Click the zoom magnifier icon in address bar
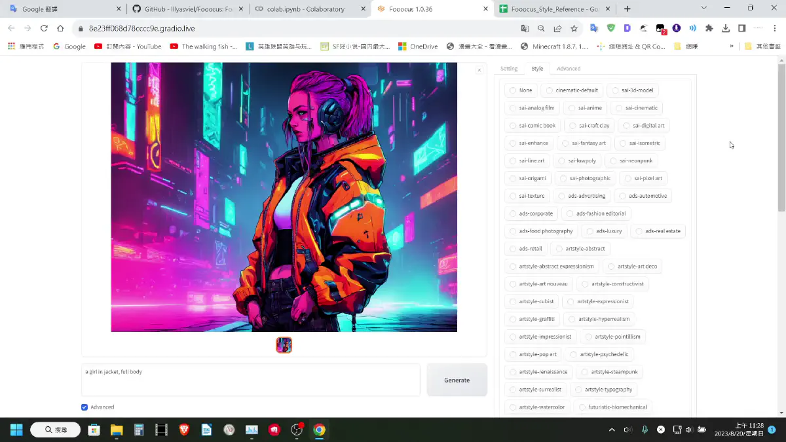Viewport: 786px width, 442px height. pyautogui.click(x=541, y=28)
